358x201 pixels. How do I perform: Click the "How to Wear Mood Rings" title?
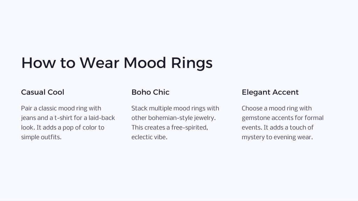[x=117, y=63]
